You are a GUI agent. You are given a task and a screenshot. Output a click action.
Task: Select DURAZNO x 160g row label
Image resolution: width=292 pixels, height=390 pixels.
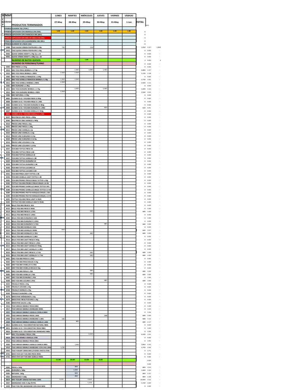[31, 370]
